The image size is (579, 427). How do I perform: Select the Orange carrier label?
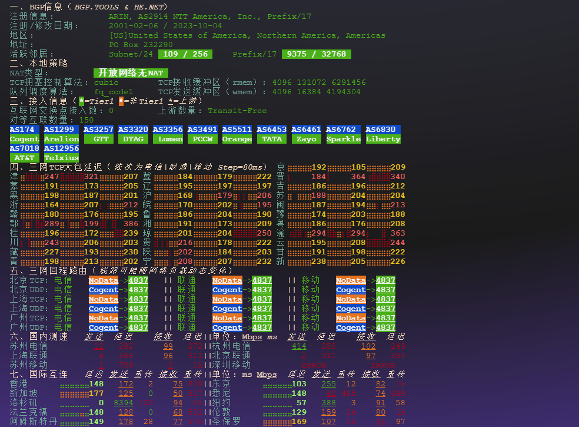237,139
